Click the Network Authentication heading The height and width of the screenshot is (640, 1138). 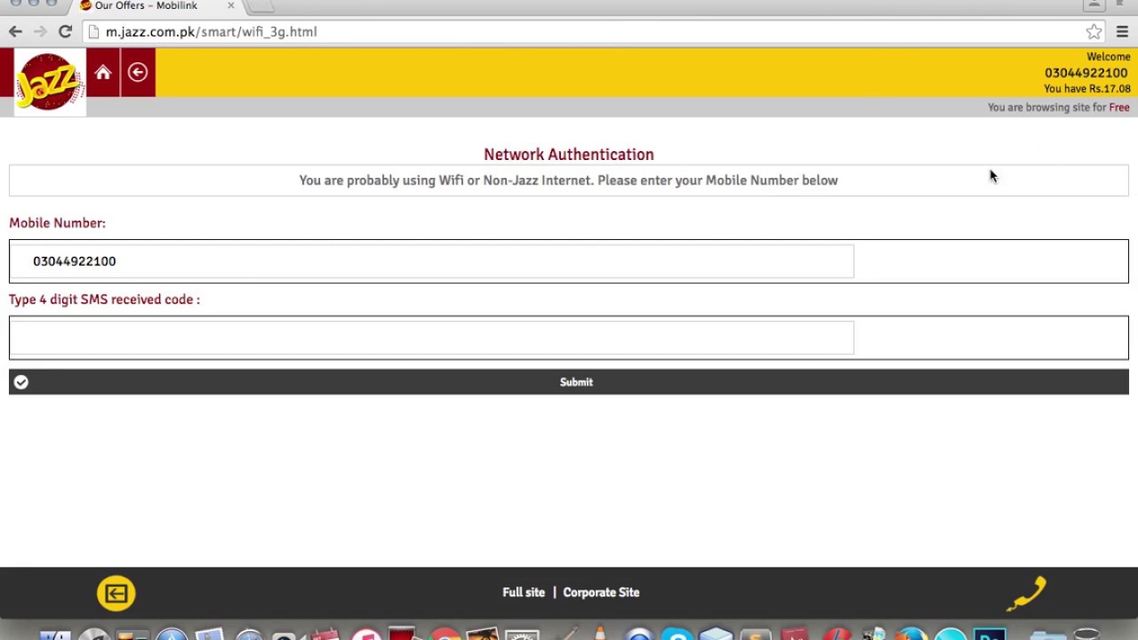569,155
